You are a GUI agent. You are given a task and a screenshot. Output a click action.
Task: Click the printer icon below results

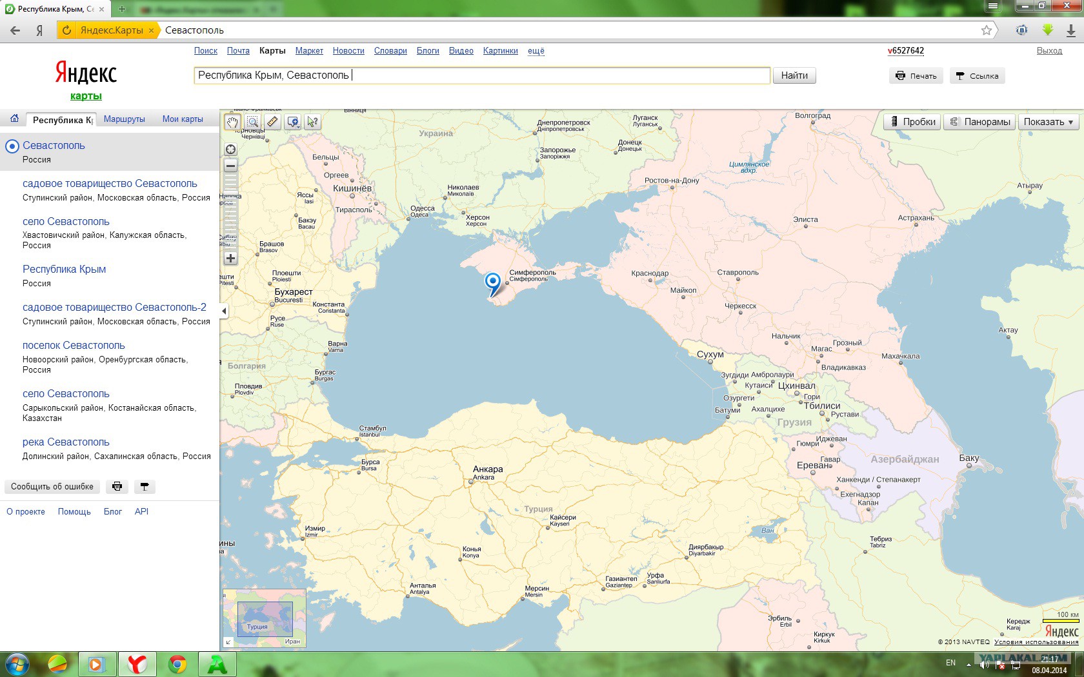(x=117, y=487)
